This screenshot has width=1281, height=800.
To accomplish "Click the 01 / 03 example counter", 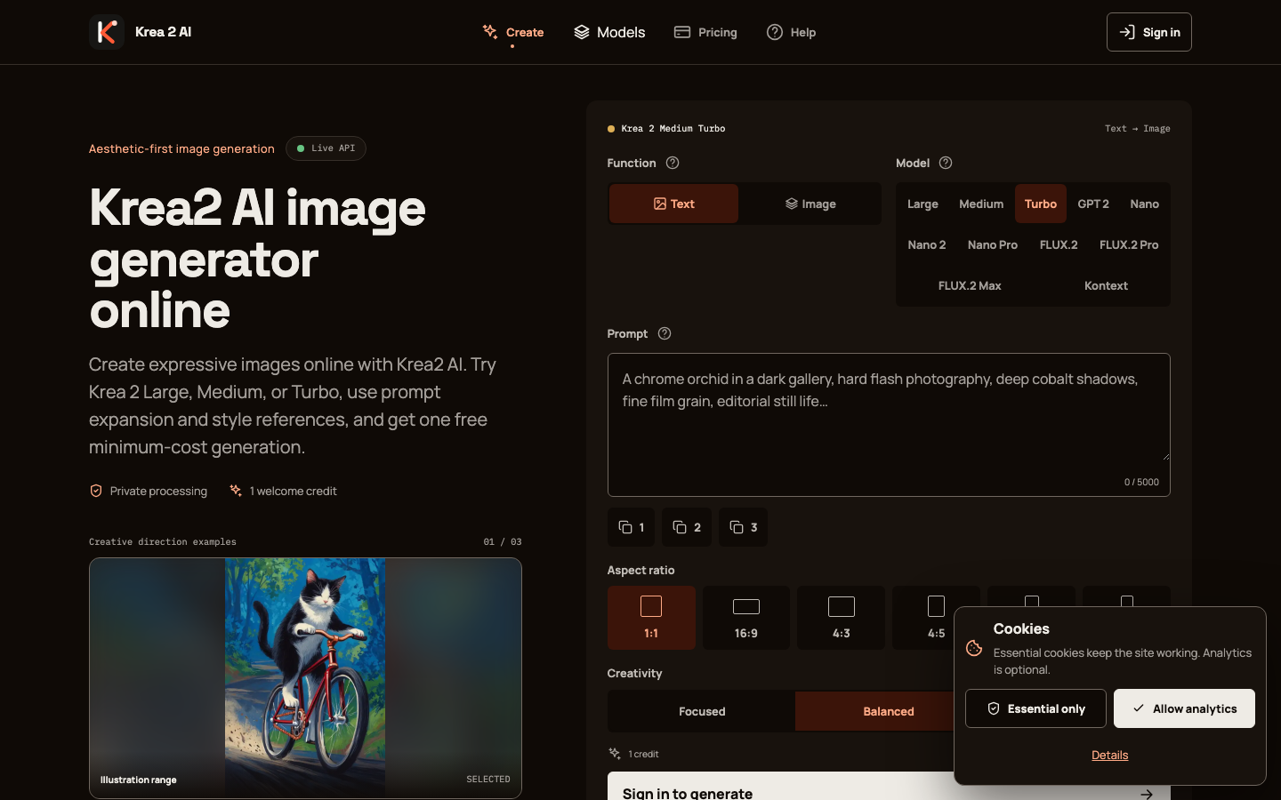I will [x=503, y=541].
